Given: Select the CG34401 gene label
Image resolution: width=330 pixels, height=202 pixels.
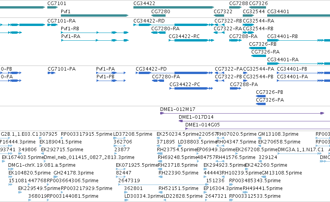Looking at the screenshot, I should point(278,12).
